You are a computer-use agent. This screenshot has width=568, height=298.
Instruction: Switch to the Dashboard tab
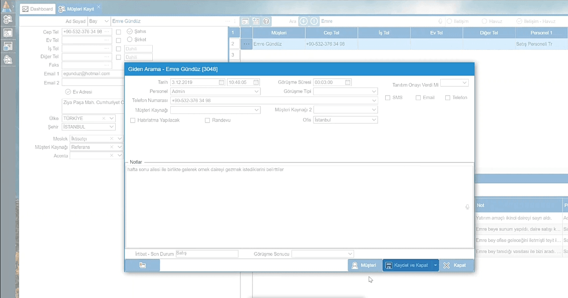[38, 9]
